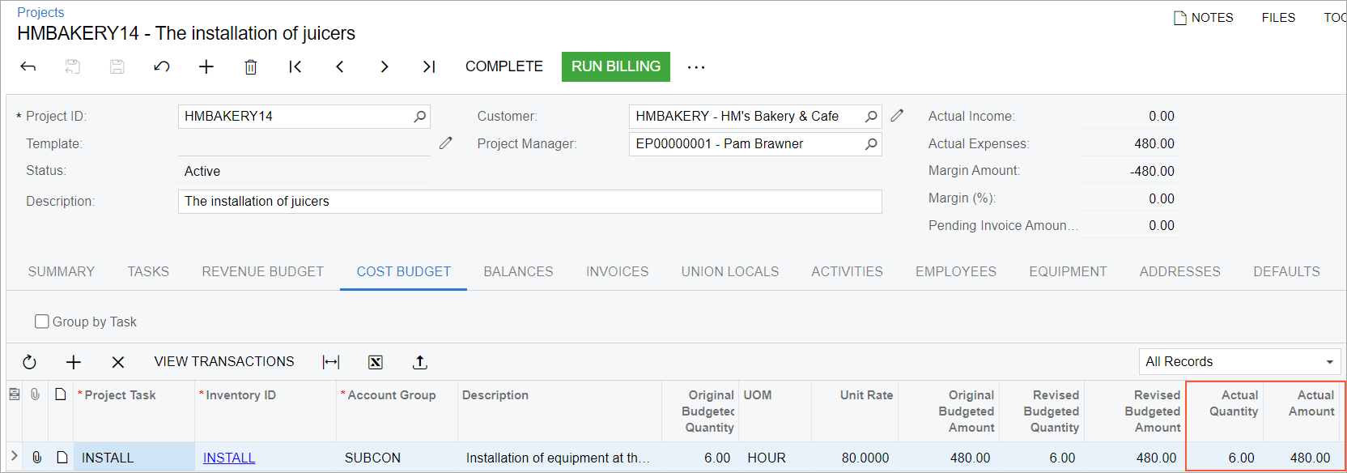The image size is (1347, 473).
Task: Switch to the Revenue Budget tab
Action: 262,272
